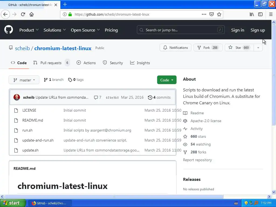Click the horizontal scrollbar right arrow

269,196
